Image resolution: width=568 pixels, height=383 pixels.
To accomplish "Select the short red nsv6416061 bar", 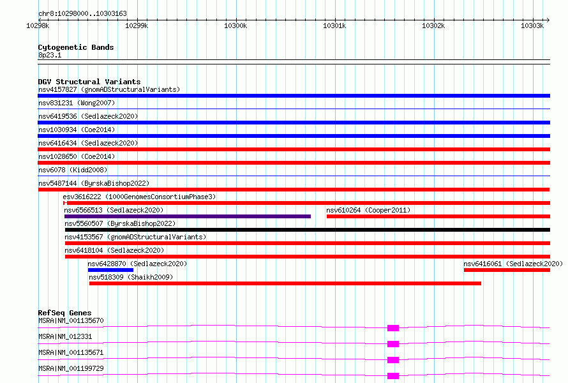I will click(507, 270).
